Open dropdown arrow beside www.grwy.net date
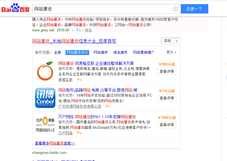 pos(73,30)
